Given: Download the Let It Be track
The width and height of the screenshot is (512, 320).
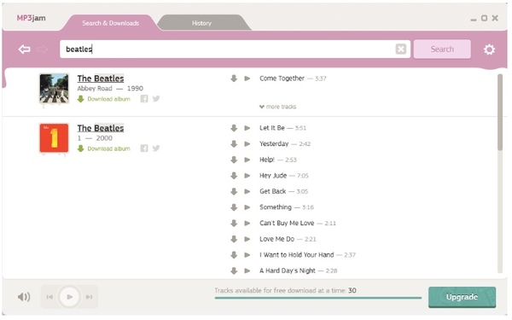Looking at the screenshot, I should (234, 128).
